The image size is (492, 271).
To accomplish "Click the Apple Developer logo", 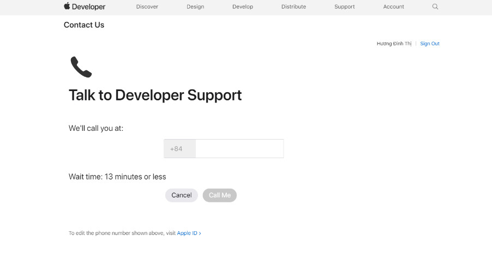I will tap(85, 7).
